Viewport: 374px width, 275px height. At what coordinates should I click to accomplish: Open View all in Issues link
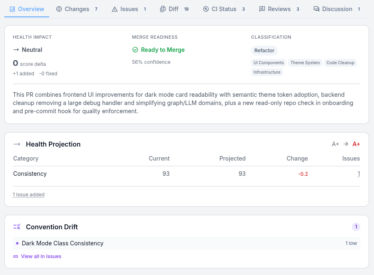point(41,256)
